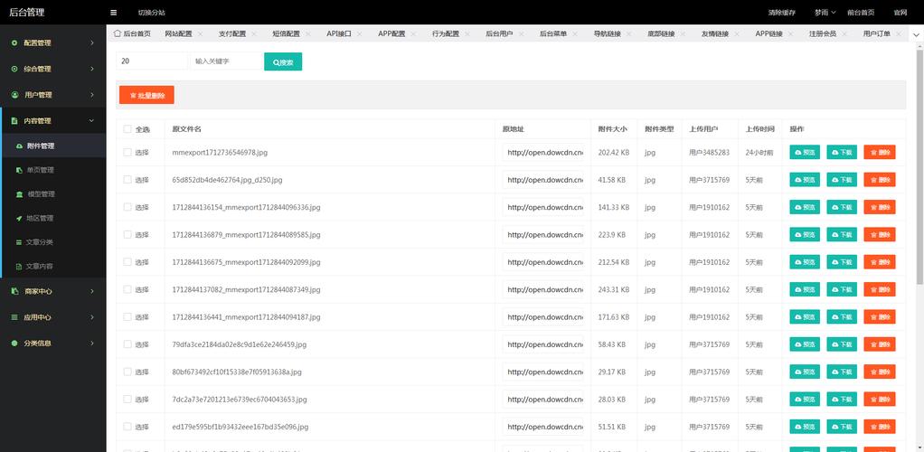Open the 梦雨 user dropdown

point(825,13)
